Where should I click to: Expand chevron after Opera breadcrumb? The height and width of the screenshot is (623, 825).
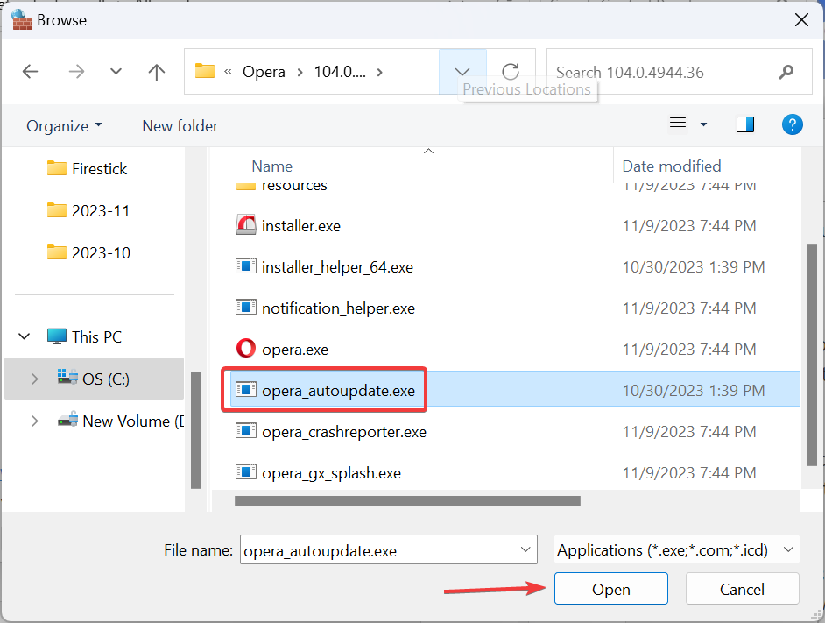[300, 72]
